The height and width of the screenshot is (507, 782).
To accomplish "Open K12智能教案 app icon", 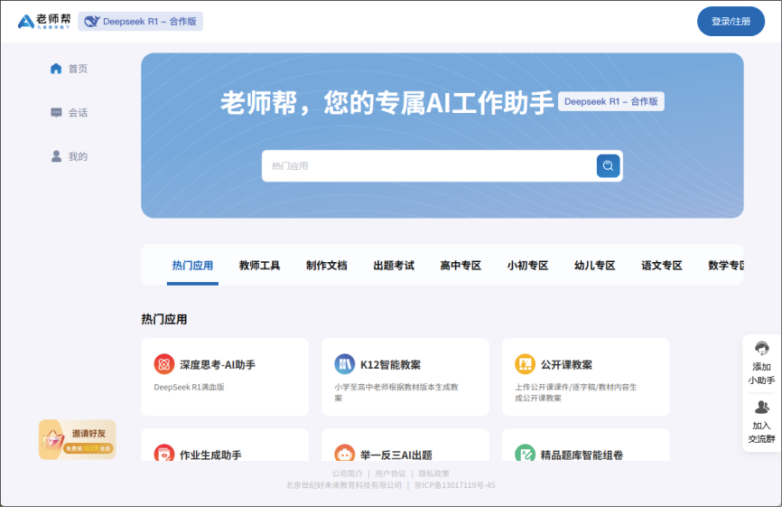I will coord(344,364).
